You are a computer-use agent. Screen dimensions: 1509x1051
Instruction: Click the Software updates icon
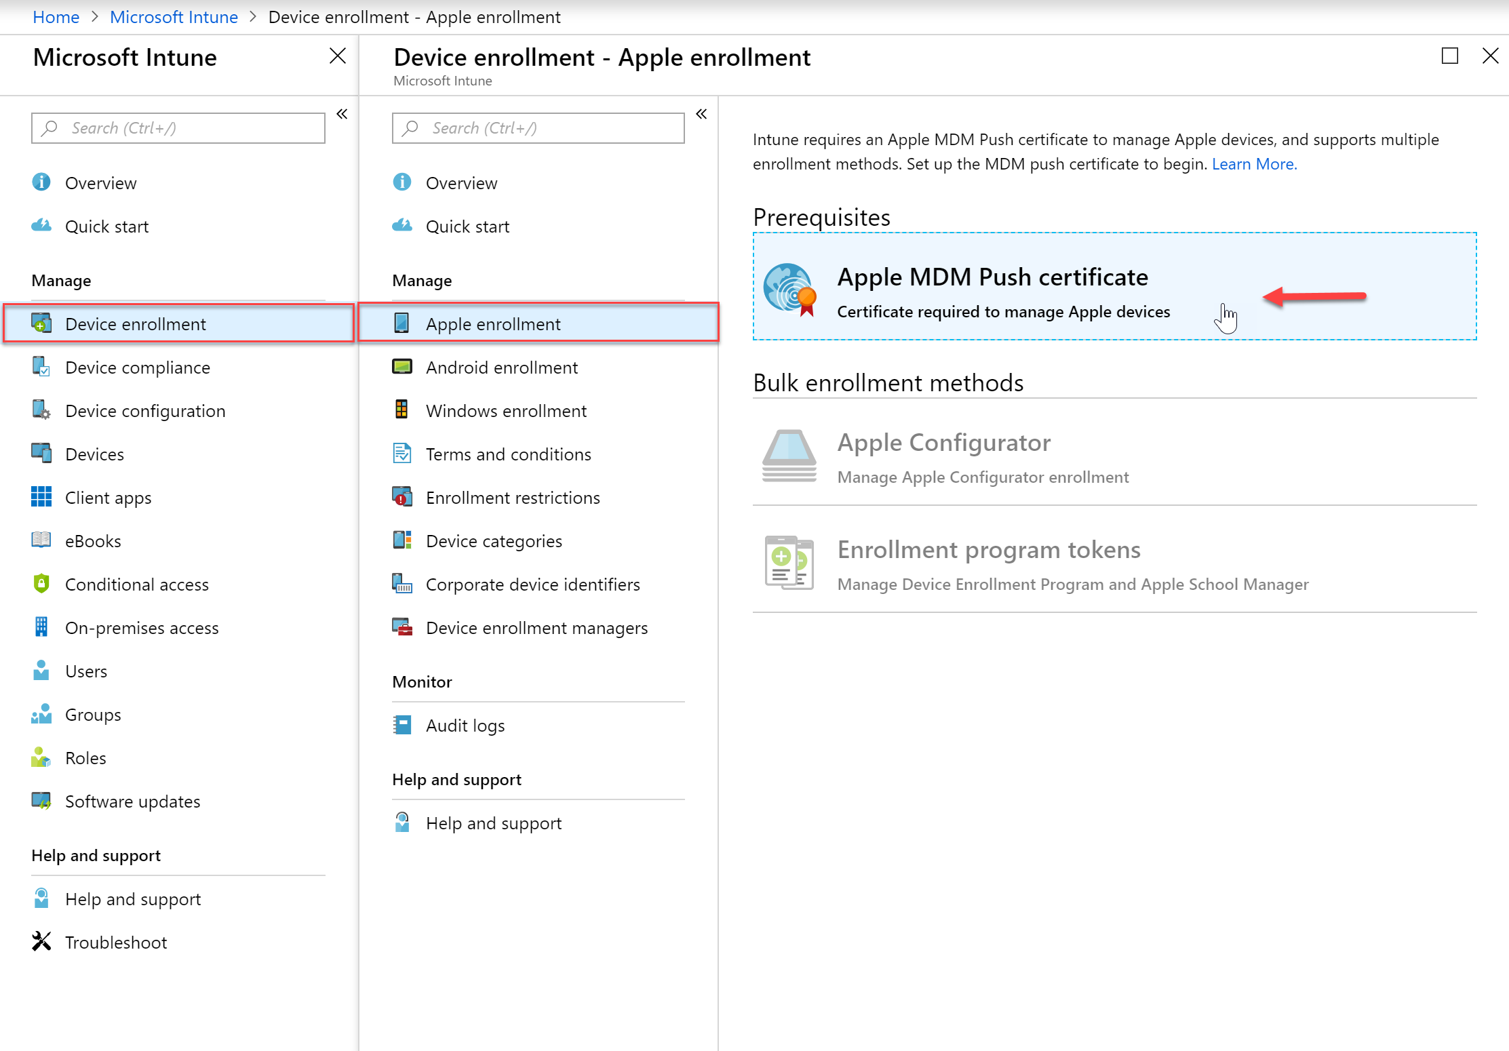pos(41,801)
